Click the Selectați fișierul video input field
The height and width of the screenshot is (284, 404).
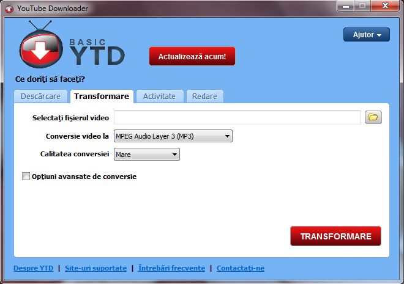pyautogui.click(x=238, y=118)
